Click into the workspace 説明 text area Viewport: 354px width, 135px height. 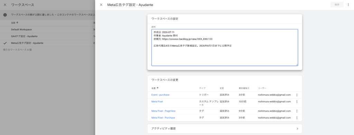225,48
